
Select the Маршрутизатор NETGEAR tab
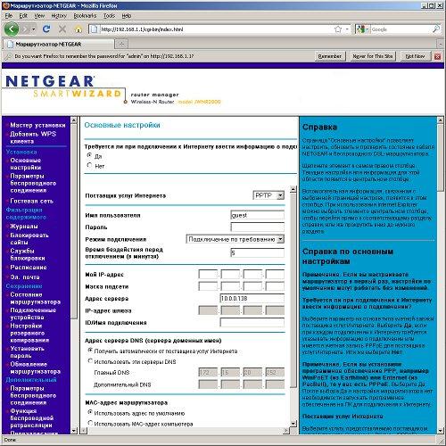point(58,45)
